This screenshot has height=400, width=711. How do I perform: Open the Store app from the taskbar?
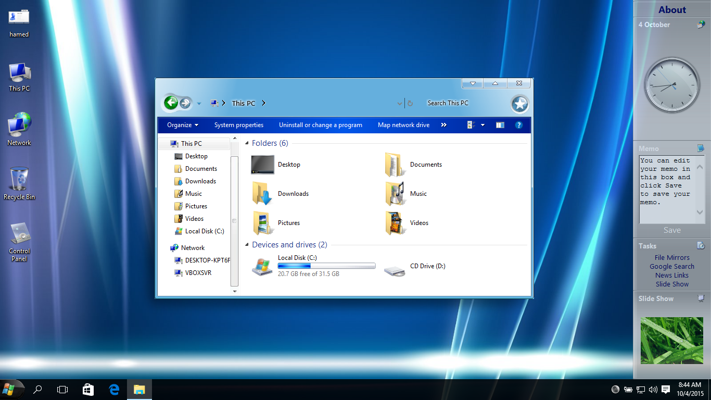pos(88,389)
